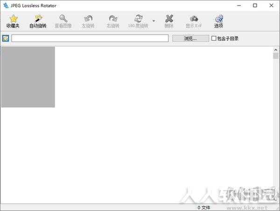Screen dimensions: 280x211
Task: Click the 删除 delete X icon
Action: [x=169, y=19]
